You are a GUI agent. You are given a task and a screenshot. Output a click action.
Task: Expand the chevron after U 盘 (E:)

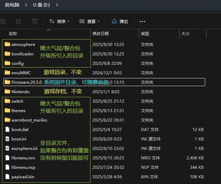point(57,5)
